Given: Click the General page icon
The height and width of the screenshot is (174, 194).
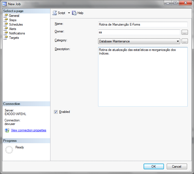Looking at the screenshot, I should (6, 16).
